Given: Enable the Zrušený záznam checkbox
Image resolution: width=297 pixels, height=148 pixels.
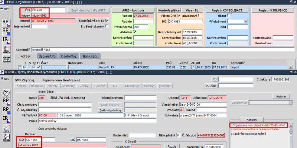Looking at the screenshot, I should point(107,26).
